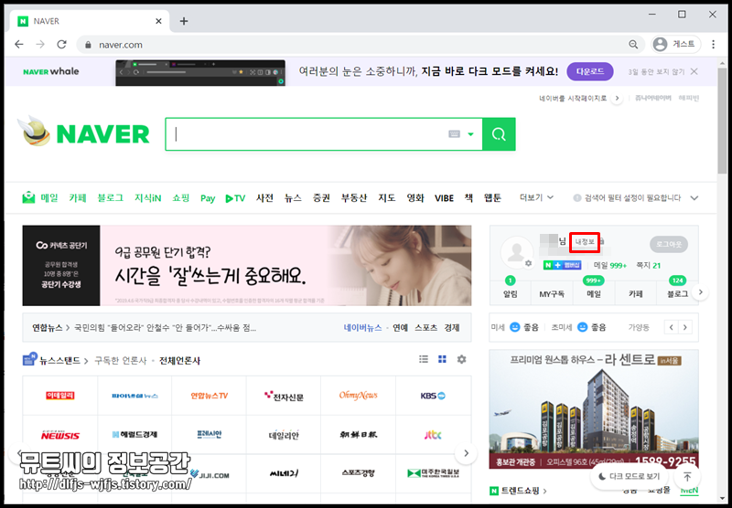Click the OhmyNews press logo

tap(358, 396)
